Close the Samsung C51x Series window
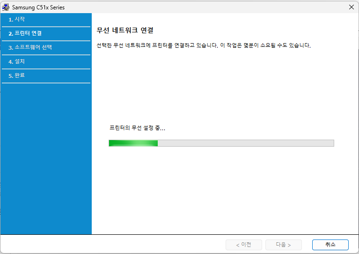The height and width of the screenshot is (254, 359). [352, 7]
